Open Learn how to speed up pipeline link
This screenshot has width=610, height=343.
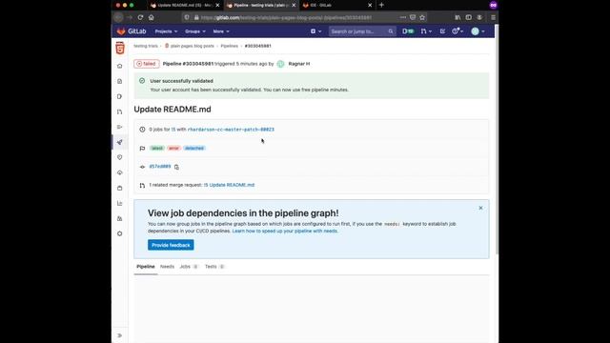click(x=285, y=231)
